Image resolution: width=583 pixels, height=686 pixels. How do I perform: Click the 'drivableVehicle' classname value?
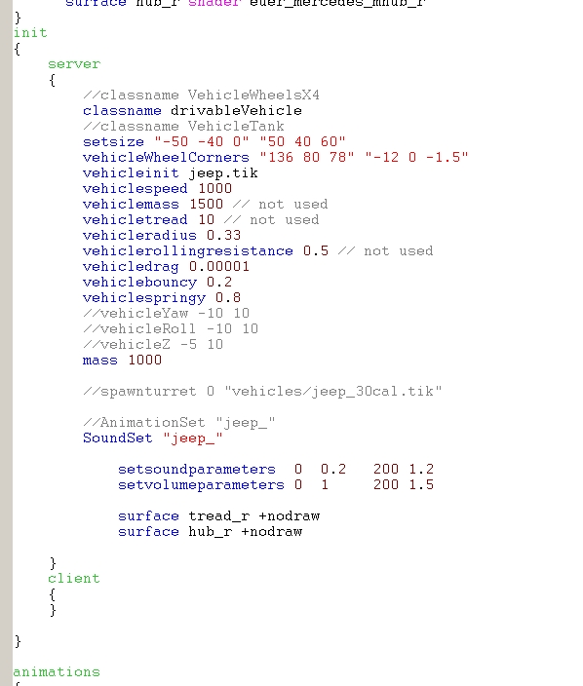236,111
